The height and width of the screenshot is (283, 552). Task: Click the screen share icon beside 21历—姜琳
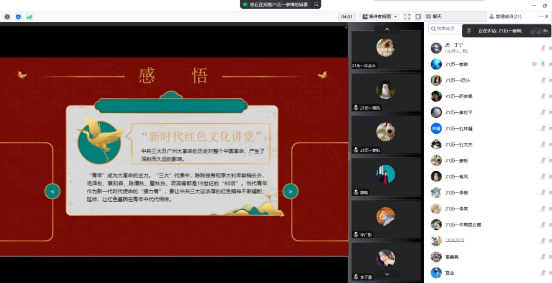pyautogui.click(x=534, y=64)
